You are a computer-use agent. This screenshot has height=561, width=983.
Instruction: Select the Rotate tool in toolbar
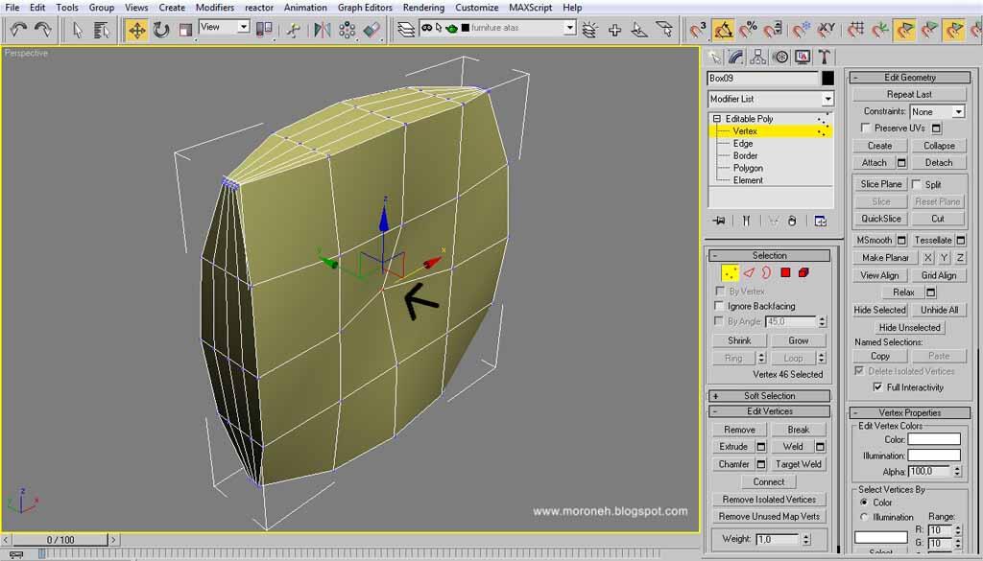click(x=161, y=31)
